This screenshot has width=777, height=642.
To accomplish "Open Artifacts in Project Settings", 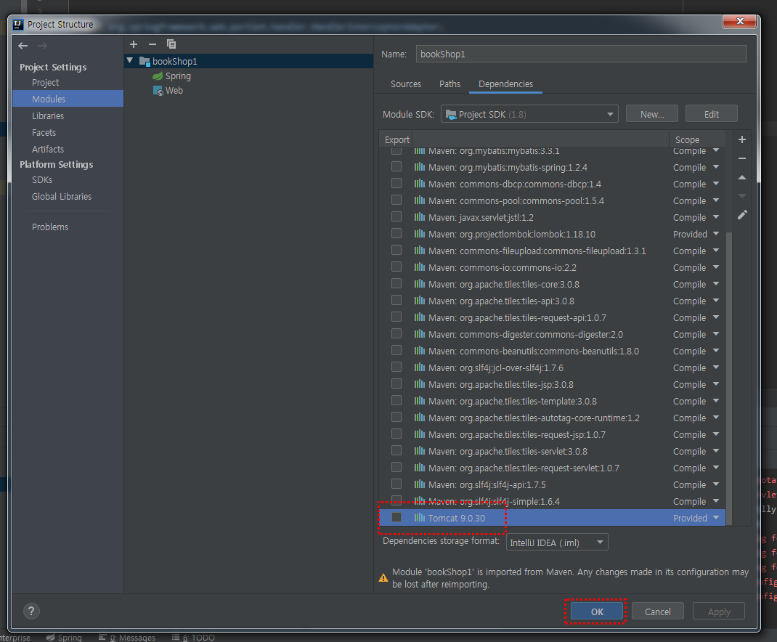I will click(x=48, y=149).
